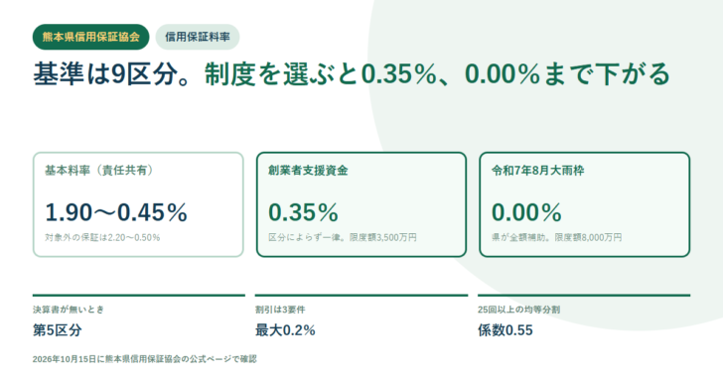723x379 pixels.
Task: Click the 決算書が無いとき label
Action: [69, 310]
